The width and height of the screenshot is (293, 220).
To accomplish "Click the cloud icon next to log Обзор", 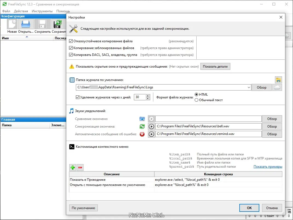I will (x=277, y=88).
